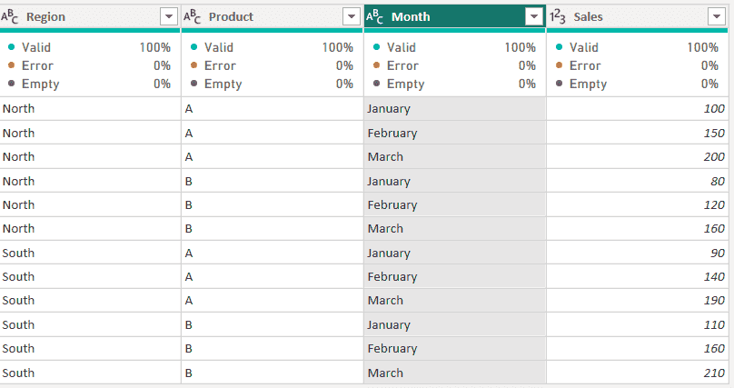Click the Product B cell in the 80 sales row
Screen dimensions: 734x388
pyautogui.click(x=272, y=181)
